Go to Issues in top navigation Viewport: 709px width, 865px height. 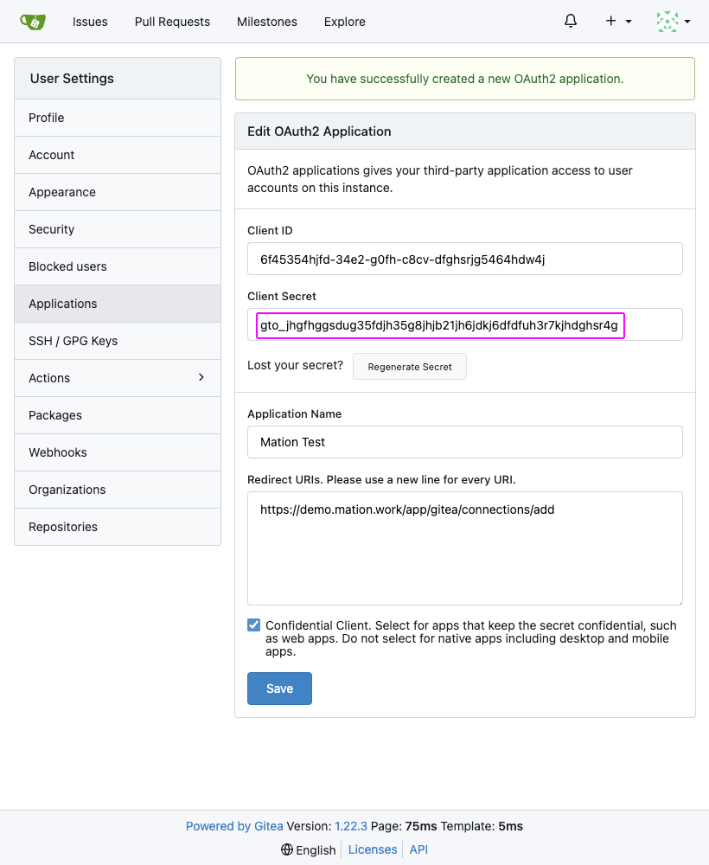tap(90, 22)
